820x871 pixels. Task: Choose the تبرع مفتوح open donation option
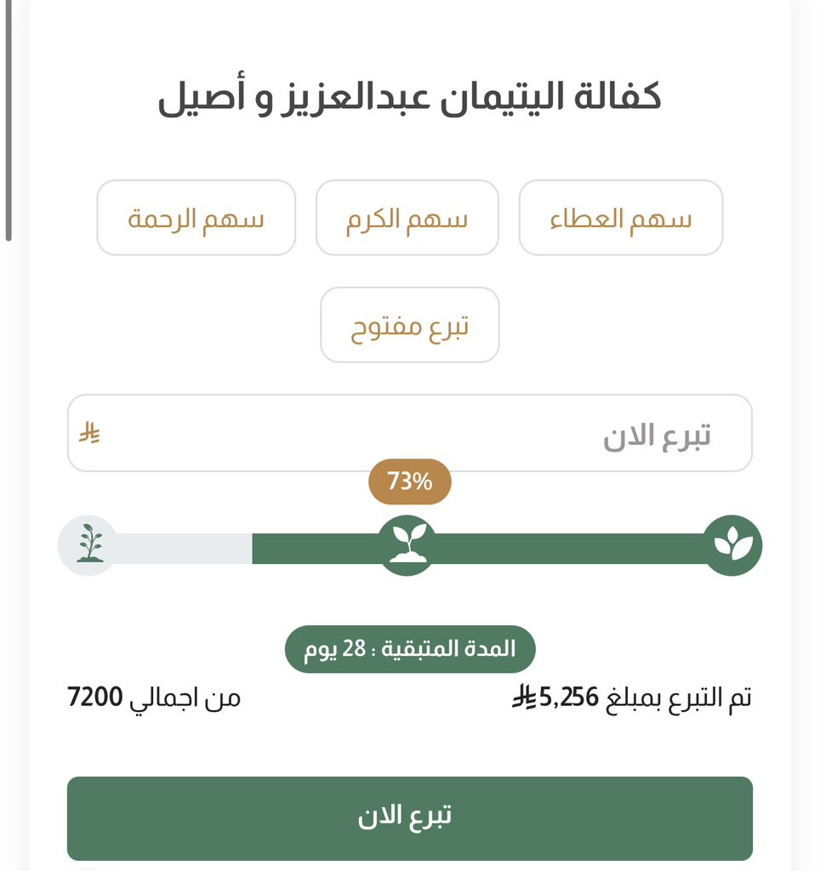click(x=410, y=325)
